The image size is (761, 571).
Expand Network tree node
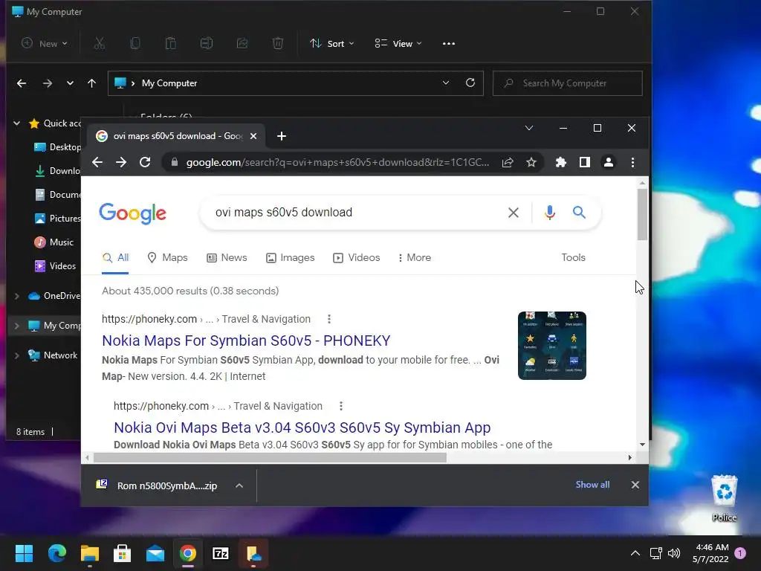[x=17, y=355]
